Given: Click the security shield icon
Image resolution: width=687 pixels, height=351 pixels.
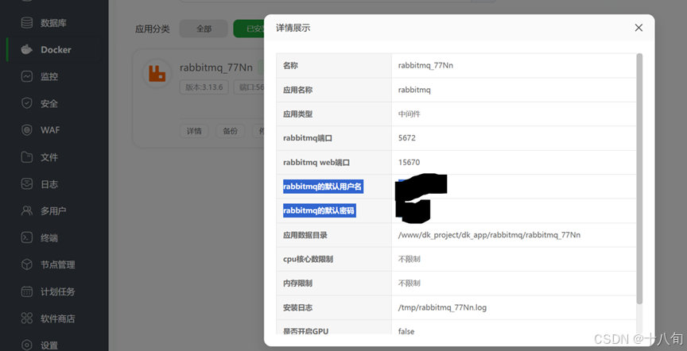Looking at the screenshot, I should [27, 103].
